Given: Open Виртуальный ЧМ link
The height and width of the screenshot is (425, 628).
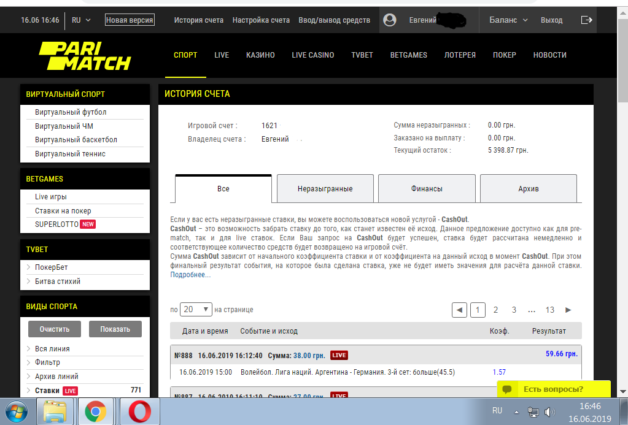Looking at the screenshot, I should pos(64,126).
